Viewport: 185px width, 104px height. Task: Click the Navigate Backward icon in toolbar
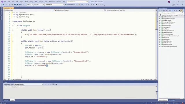coord(3,5)
